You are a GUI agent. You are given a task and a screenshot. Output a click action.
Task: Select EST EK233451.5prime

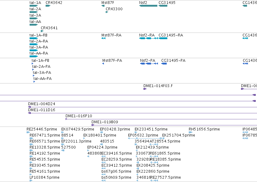(x=136, y=132)
